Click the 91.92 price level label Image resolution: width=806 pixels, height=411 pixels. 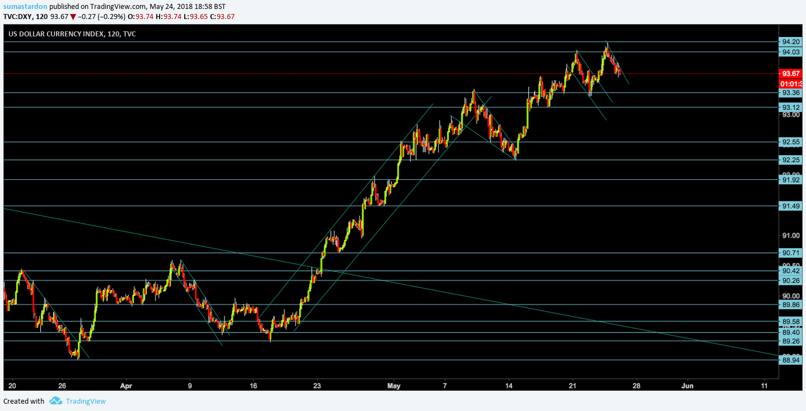791,180
